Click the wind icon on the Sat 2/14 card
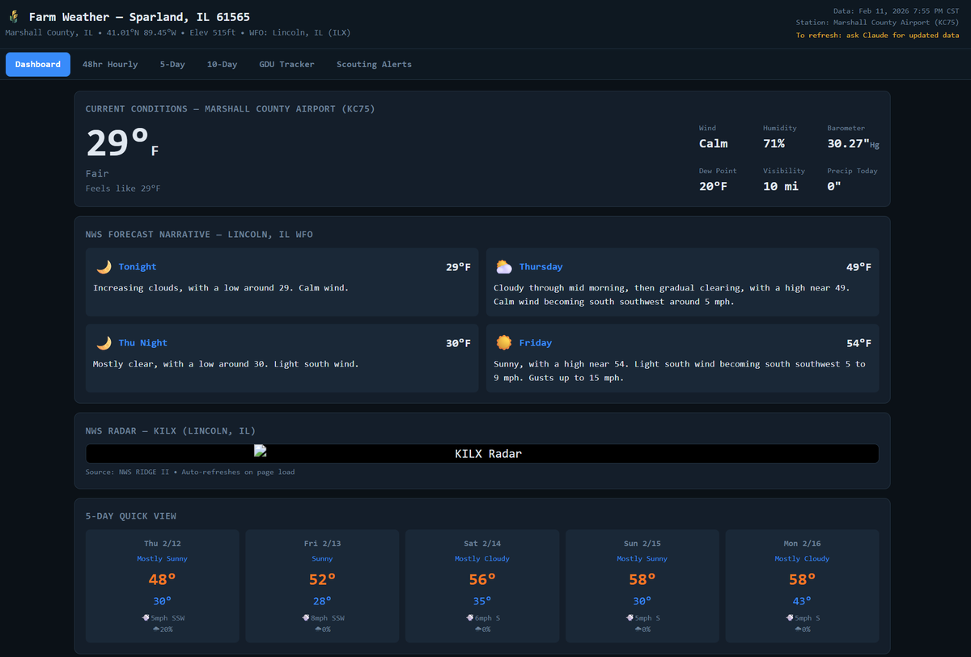 click(x=470, y=617)
